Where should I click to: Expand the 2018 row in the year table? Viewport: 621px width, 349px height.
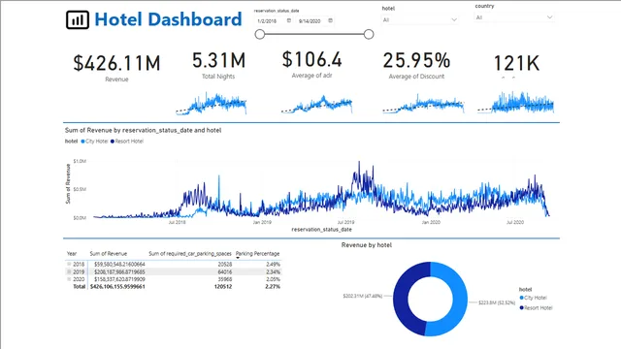69,264
